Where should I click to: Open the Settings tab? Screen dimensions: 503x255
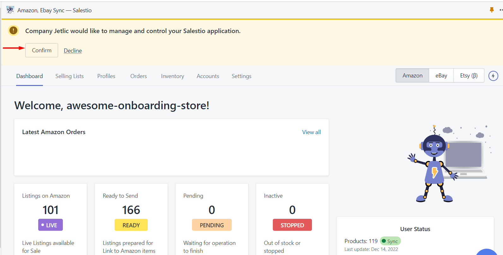242,76
